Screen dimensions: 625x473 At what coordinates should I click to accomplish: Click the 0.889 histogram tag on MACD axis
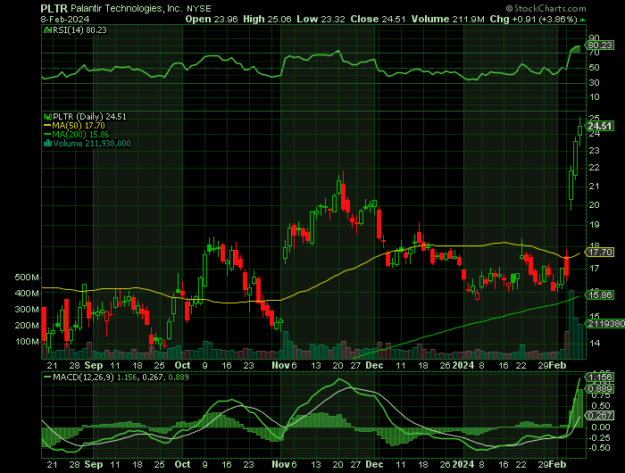[600, 389]
